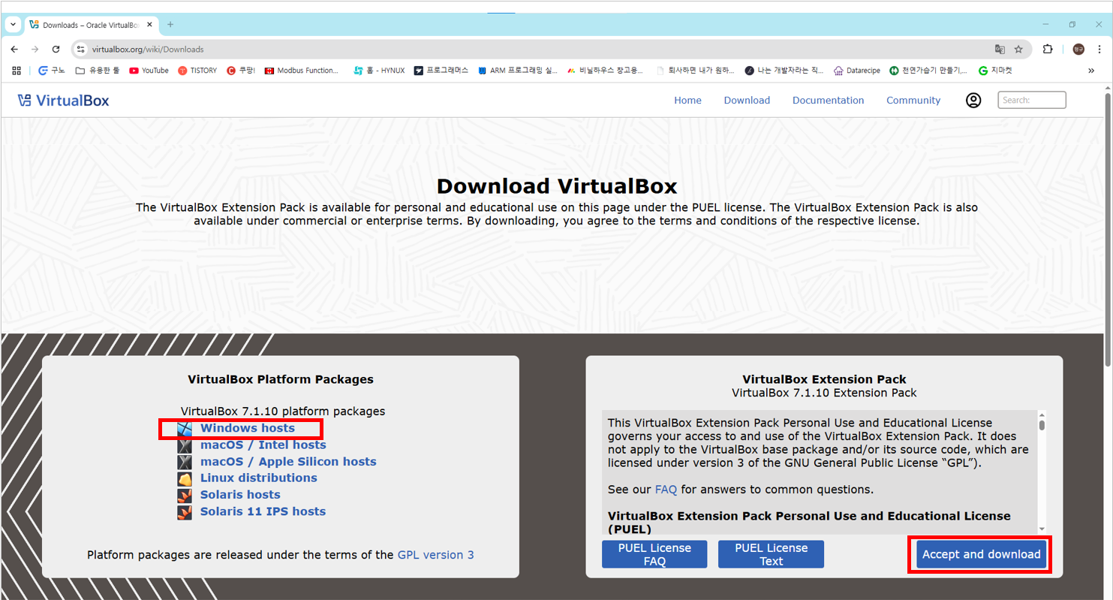Open the Chrome three-dot menu
The height and width of the screenshot is (600, 1113).
pos(1099,49)
